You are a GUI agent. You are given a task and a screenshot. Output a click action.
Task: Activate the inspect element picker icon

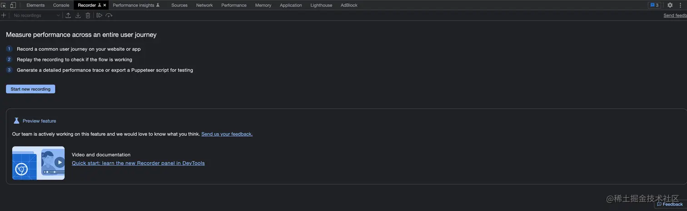point(4,5)
